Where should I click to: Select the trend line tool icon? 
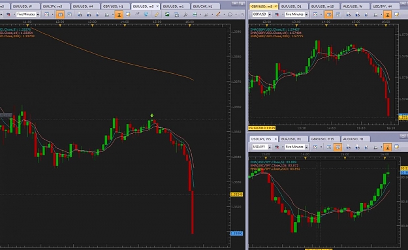(x=206, y=14)
